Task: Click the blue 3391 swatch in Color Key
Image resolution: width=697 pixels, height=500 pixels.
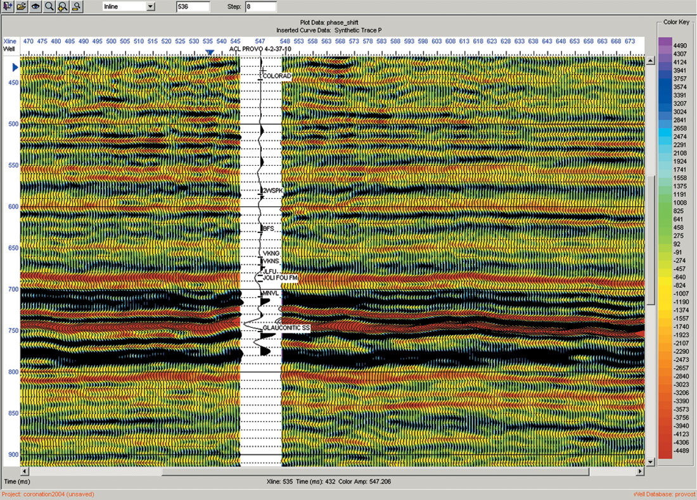Action: (x=665, y=95)
